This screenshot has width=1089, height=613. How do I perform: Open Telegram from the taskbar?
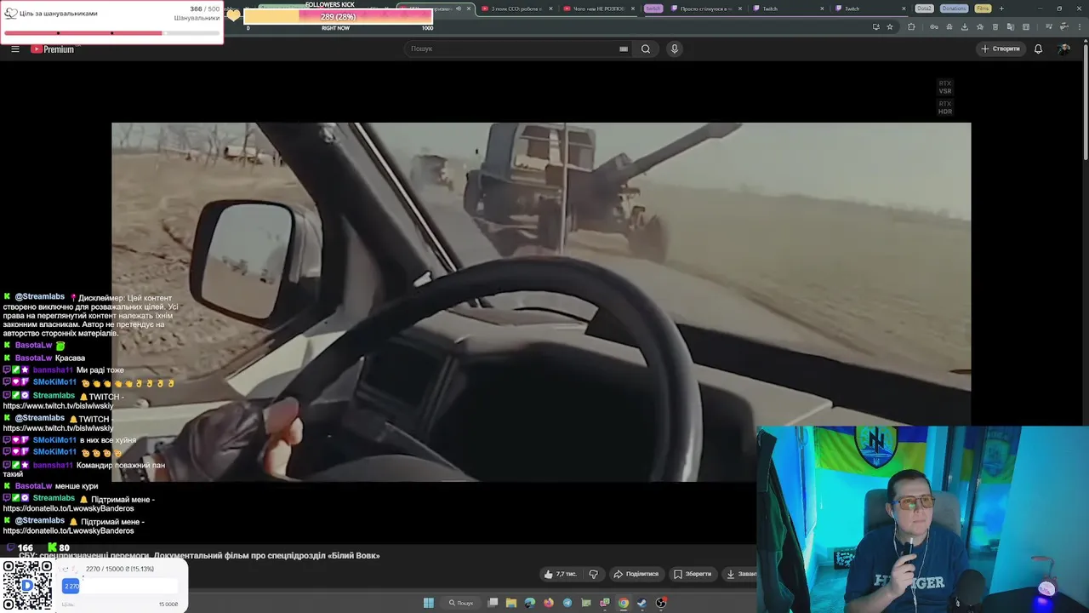pyautogui.click(x=567, y=603)
